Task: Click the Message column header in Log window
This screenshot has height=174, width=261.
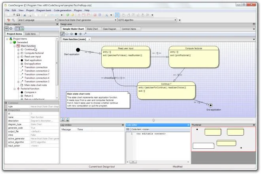Action: point(66,130)
